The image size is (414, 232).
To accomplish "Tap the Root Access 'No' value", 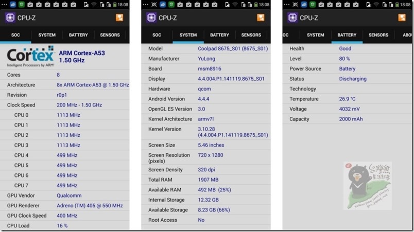I will pyautogui.click(x=201, y=220).
